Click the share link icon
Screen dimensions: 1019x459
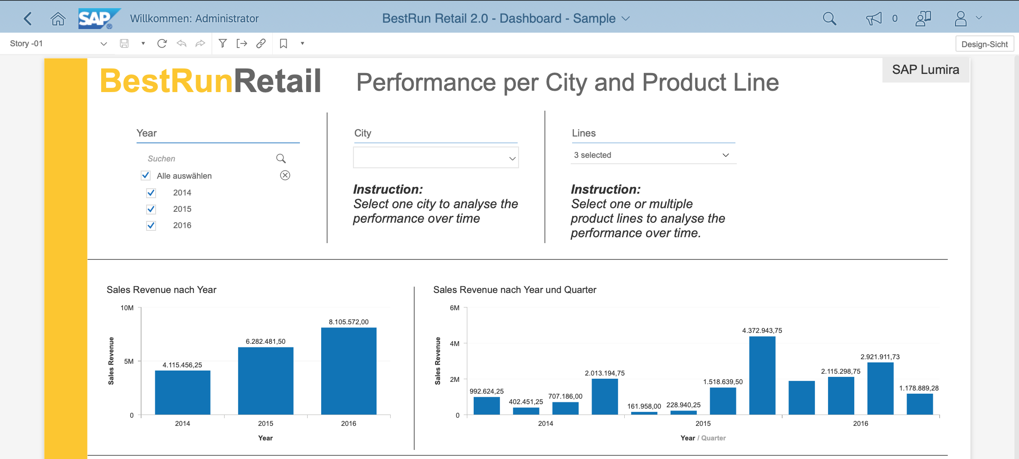261,44
